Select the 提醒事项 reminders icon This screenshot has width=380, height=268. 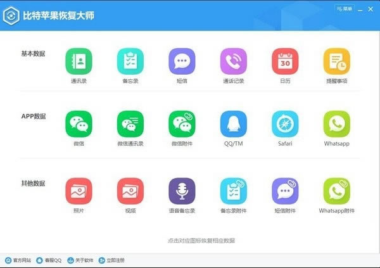(337, 61)
